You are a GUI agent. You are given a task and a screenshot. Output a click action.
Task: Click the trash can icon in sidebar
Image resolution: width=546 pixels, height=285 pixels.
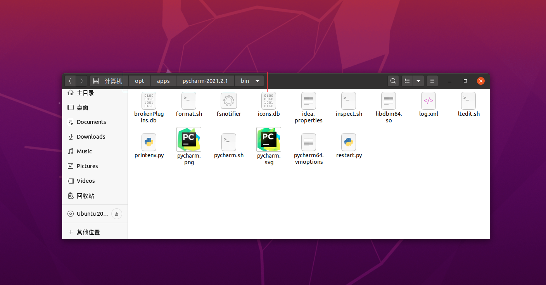(x=71, y=196)
